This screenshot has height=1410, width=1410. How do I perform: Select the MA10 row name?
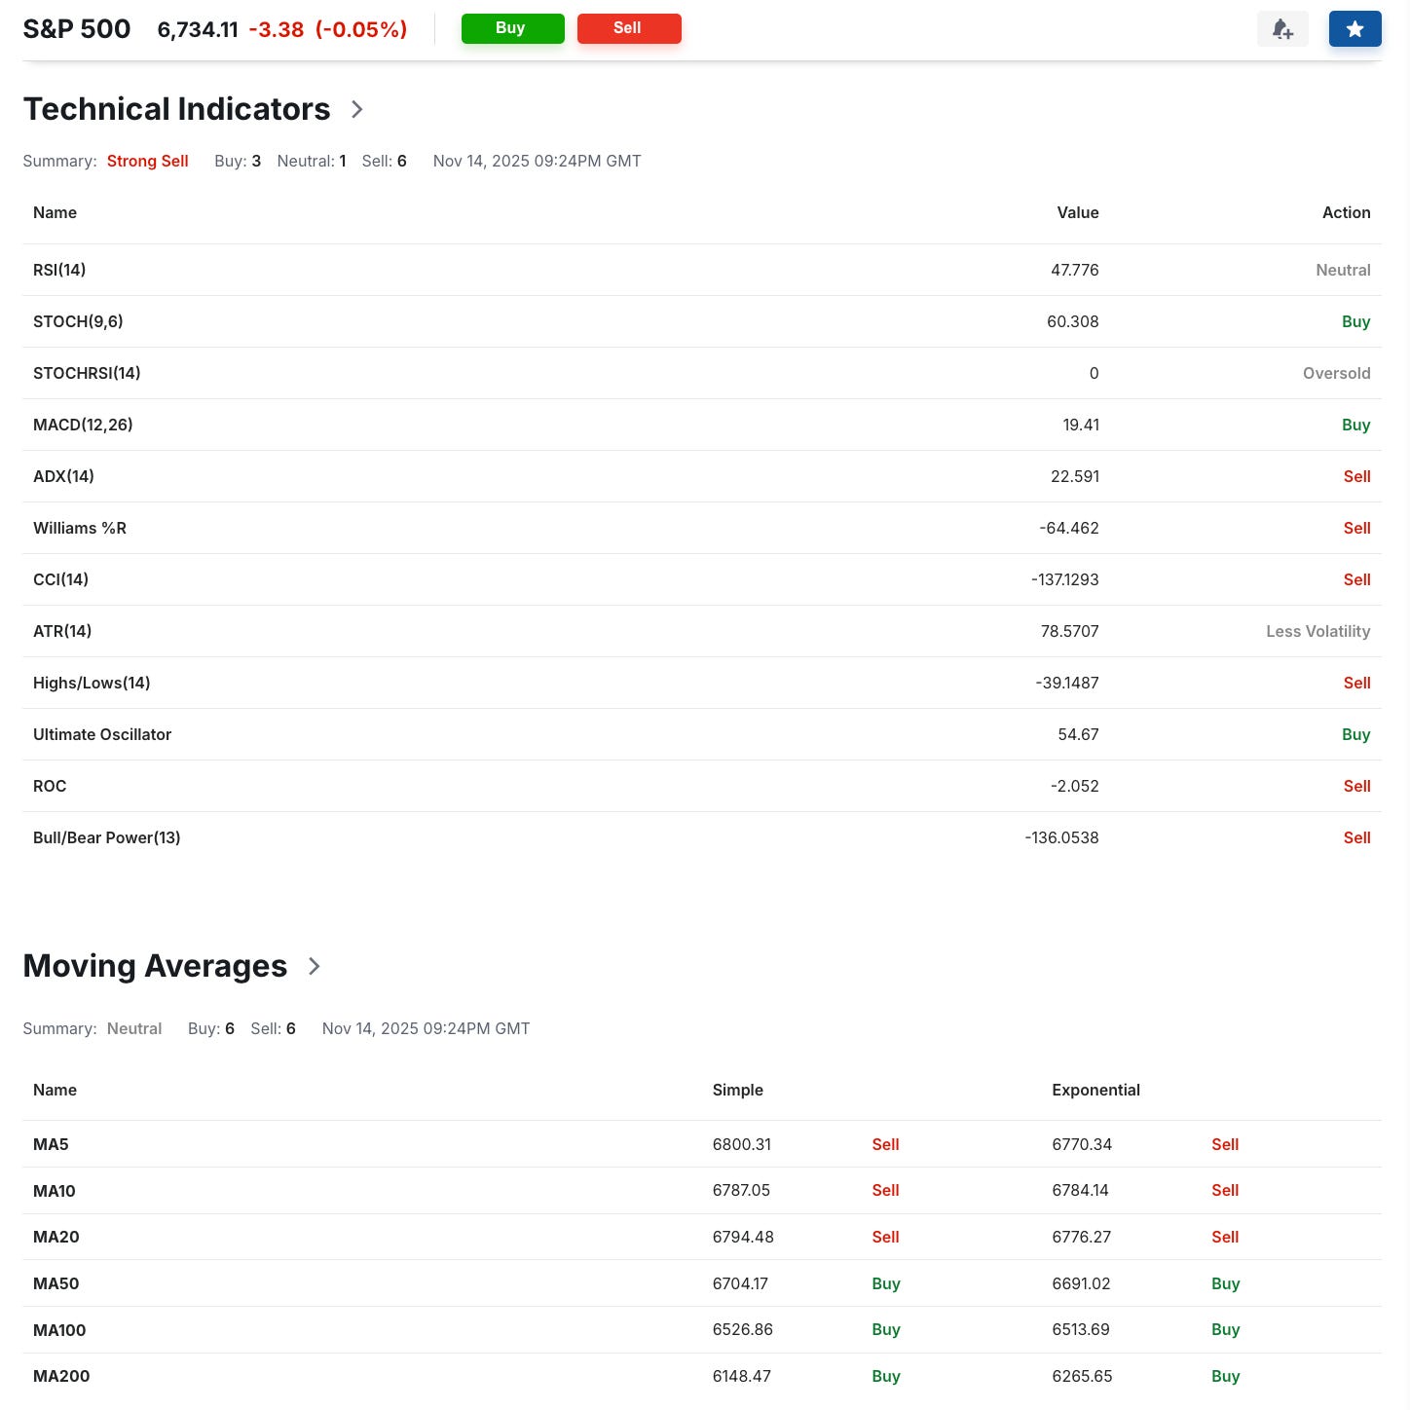pyautogui.click(x=55, y=1191)
